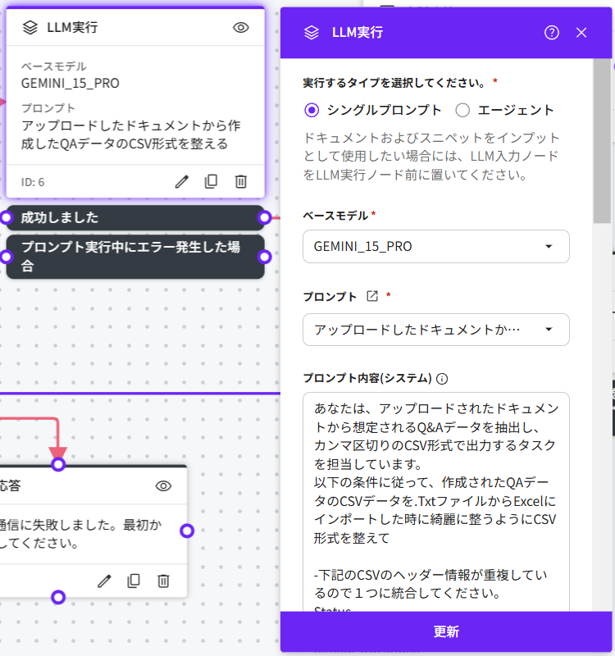Open prompt external link icon next to プロンプト

tap(371, 296)
